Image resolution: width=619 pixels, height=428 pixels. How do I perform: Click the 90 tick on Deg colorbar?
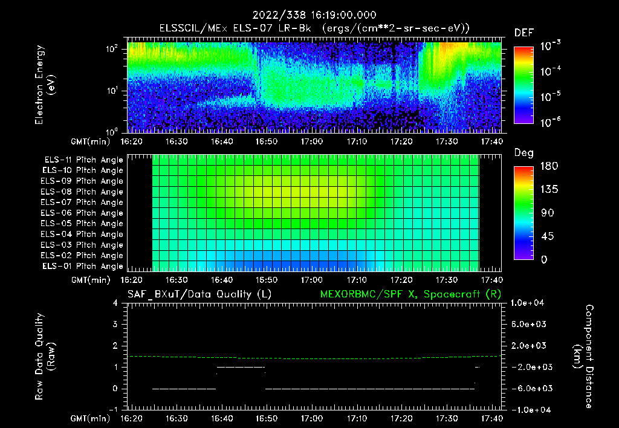click(x=548, y=213)
